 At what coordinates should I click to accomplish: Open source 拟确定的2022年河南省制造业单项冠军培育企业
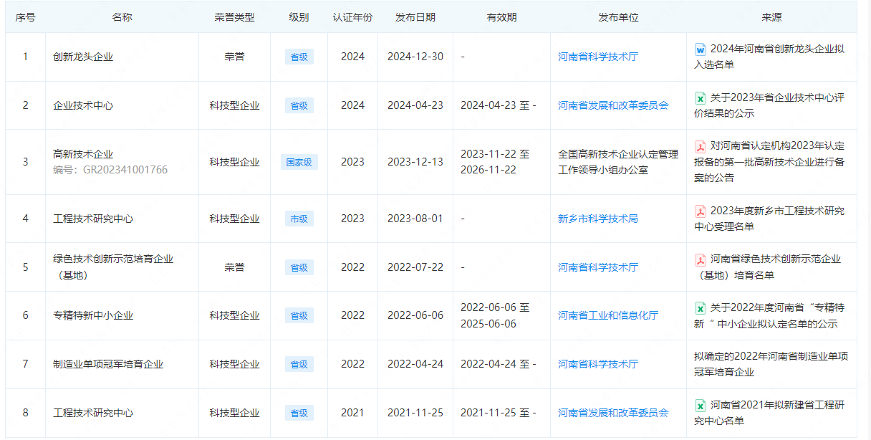770,364
